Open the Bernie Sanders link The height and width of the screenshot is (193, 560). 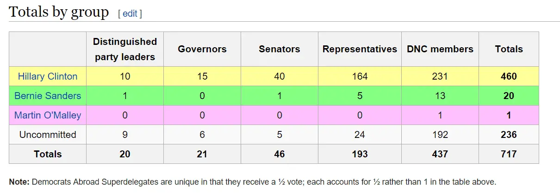(48, 96)
